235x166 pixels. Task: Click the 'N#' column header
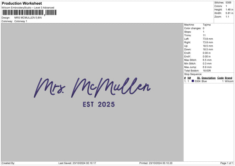(189, 78)
